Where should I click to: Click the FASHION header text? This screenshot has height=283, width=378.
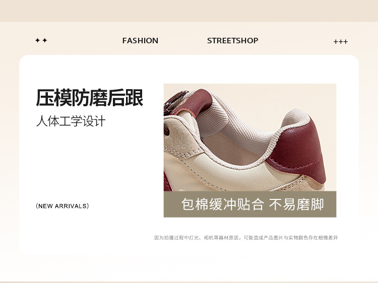click(x=140, y=40)
